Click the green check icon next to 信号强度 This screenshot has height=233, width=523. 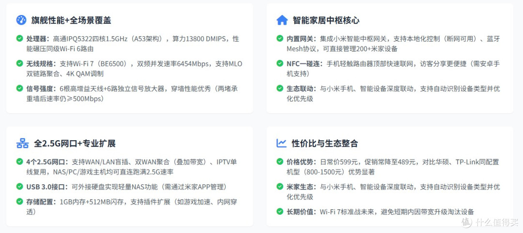[x=20, y=88]
